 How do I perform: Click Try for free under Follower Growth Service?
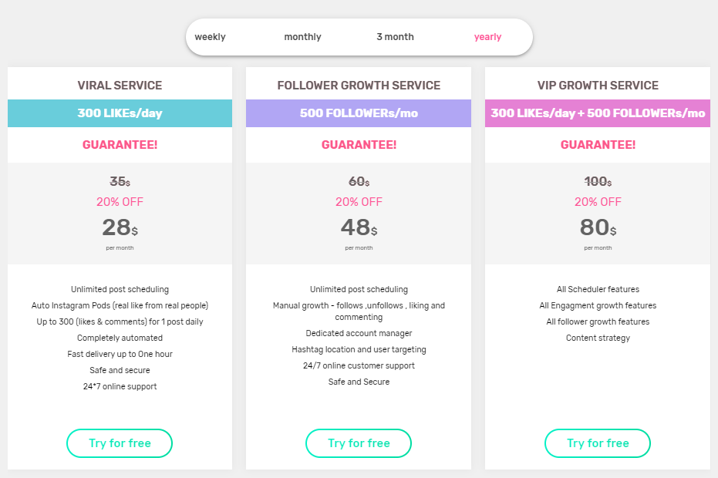point(359,443)
